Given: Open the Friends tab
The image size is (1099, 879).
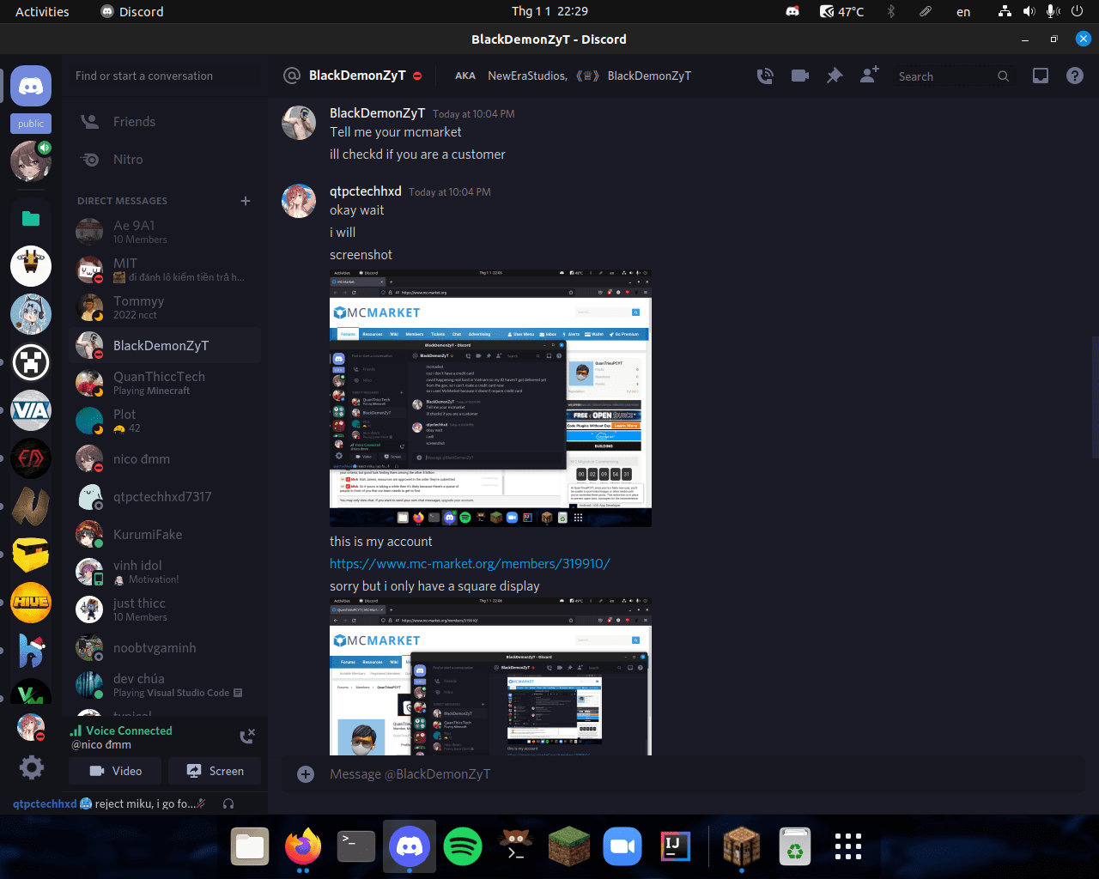Looking at the screenshot, I should pyautogui.click(x=165, y=122).
